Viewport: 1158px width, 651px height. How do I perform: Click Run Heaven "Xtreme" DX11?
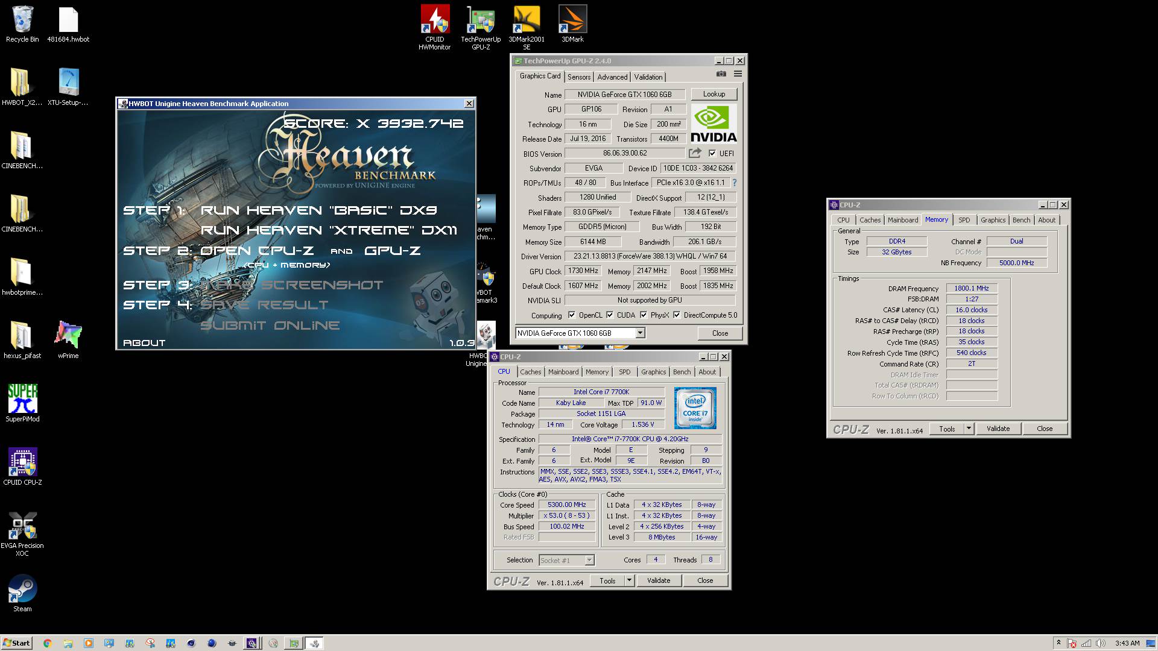(x=329, y=230)
